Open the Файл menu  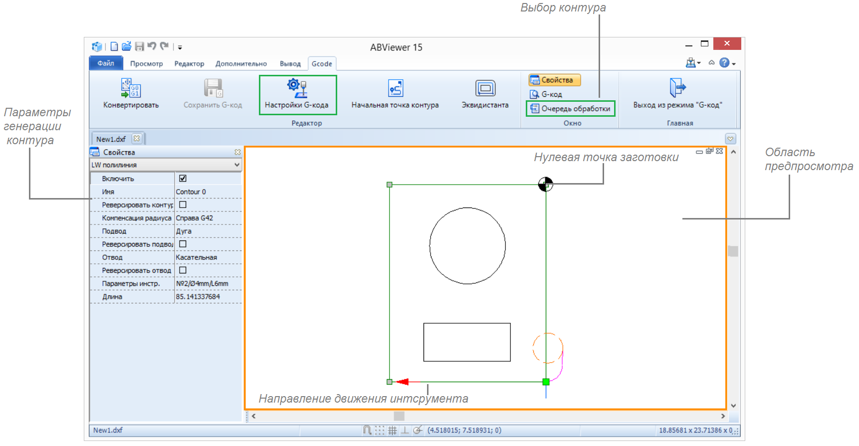tap(106, 63)
